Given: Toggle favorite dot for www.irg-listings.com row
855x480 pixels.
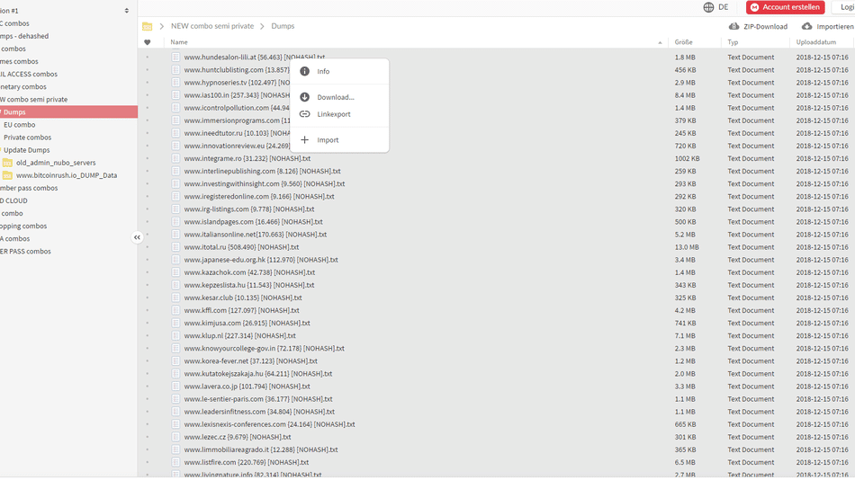Looking at the screenshot, I should point(148,209).
